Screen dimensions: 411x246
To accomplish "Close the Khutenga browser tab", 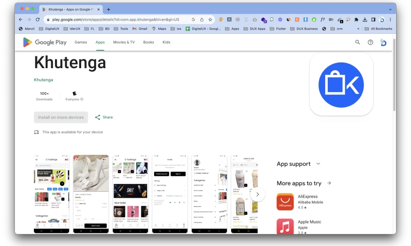I will pos(99,9).
